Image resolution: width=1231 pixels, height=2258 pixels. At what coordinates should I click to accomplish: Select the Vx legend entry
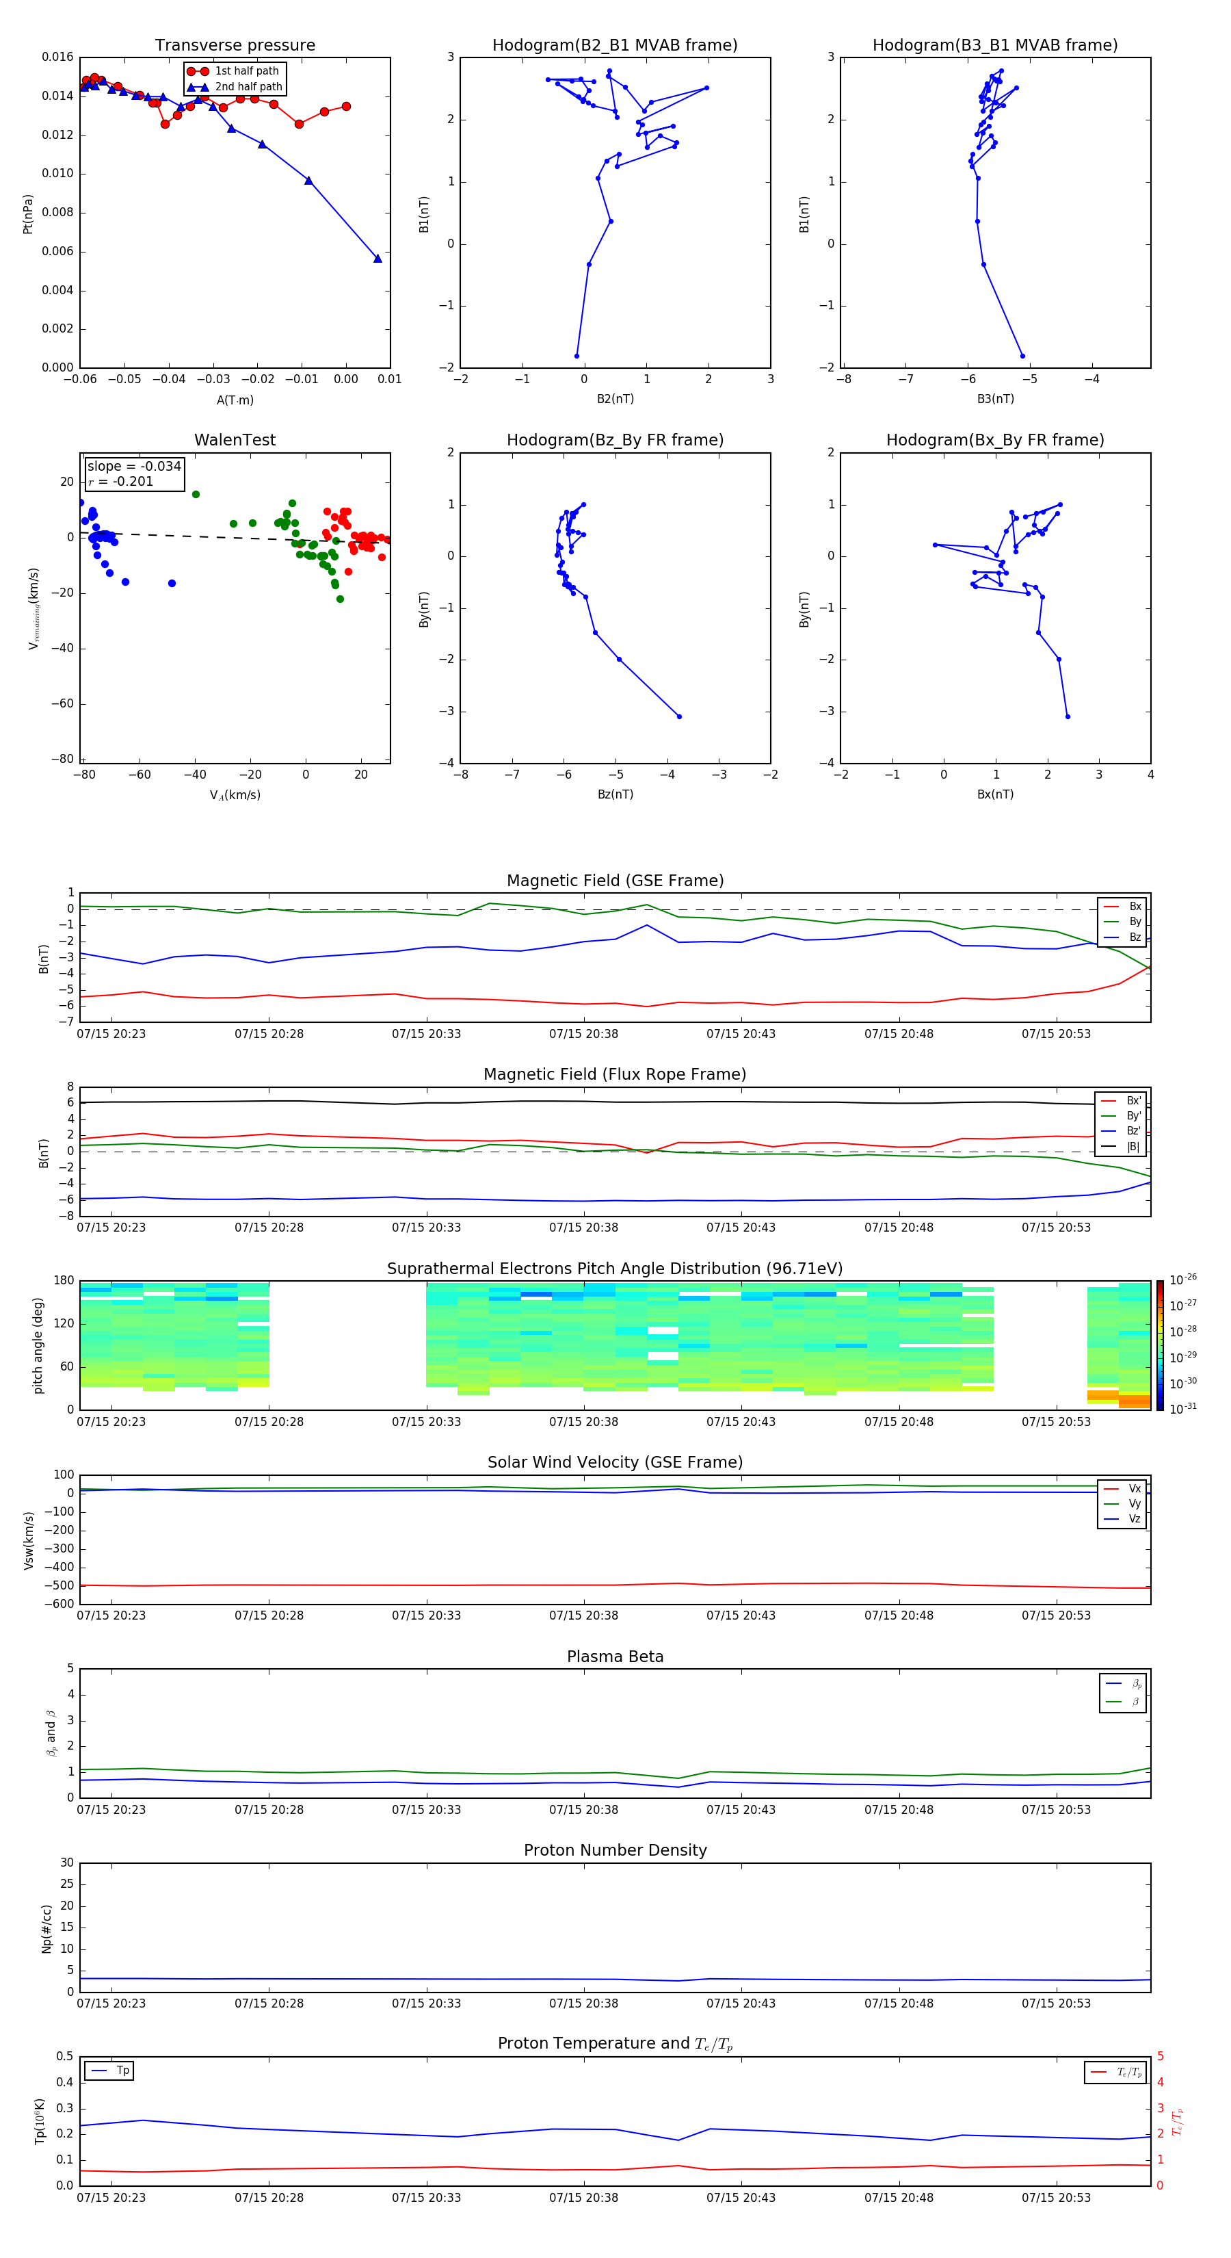[1122, 1490]
